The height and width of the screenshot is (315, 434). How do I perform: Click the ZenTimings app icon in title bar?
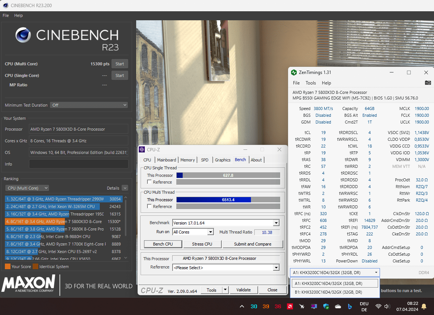(294, 72)
